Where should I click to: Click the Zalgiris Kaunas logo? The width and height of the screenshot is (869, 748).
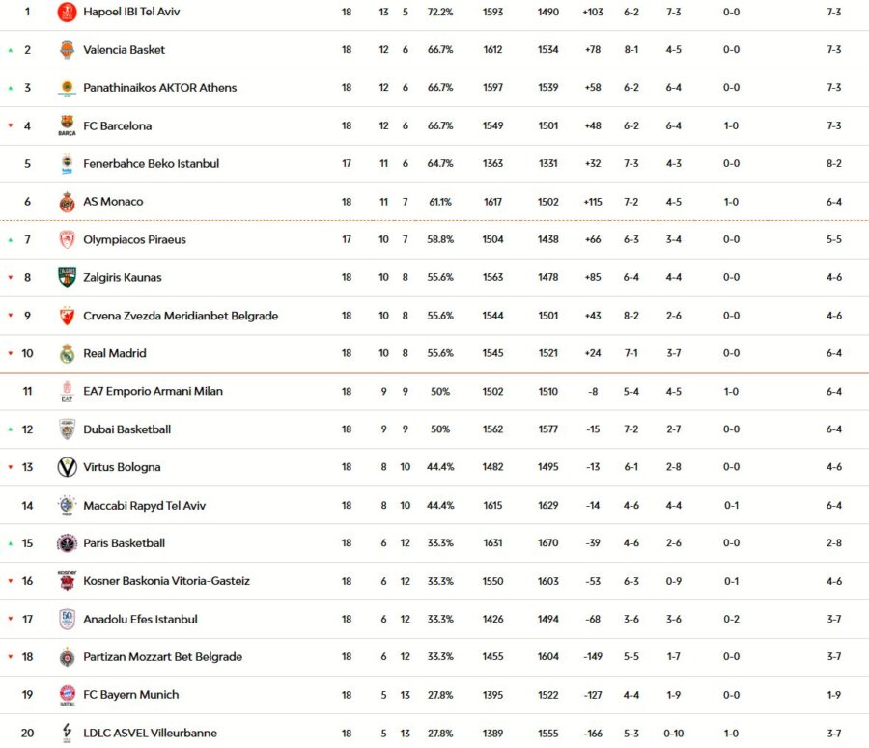click(x=66, y=277)
